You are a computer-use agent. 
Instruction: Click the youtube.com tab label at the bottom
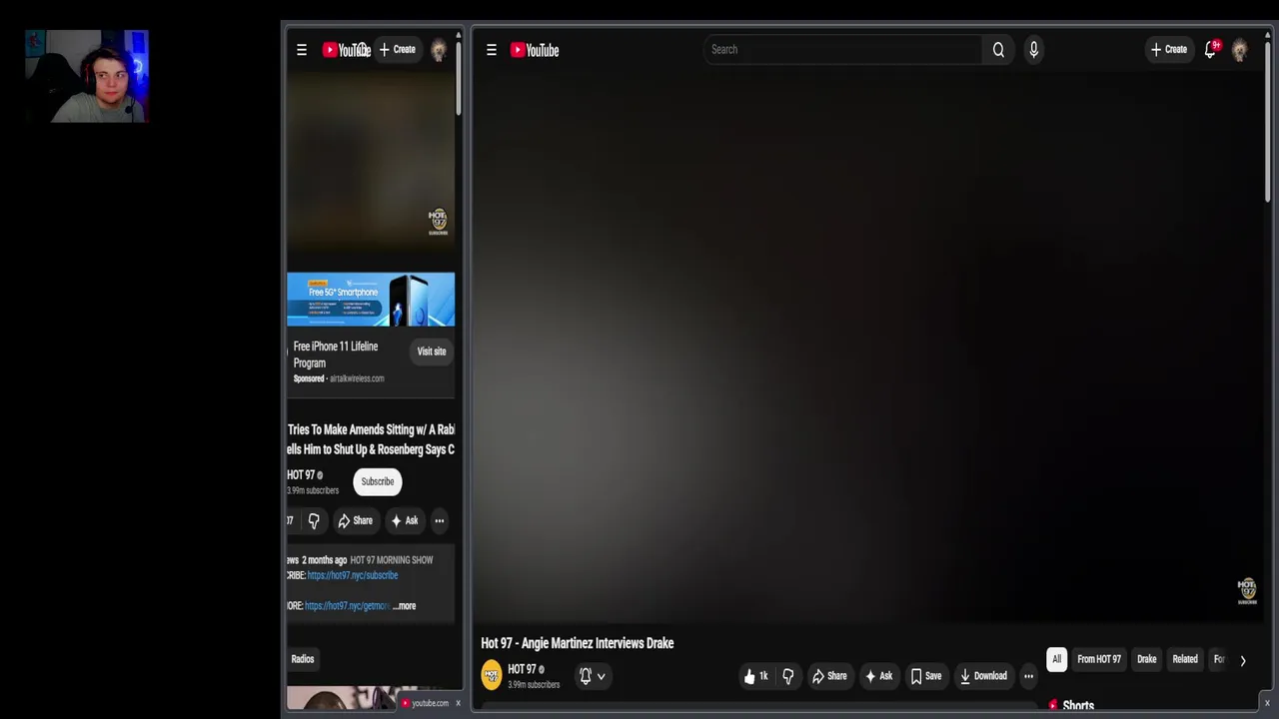tap(430, 703)
